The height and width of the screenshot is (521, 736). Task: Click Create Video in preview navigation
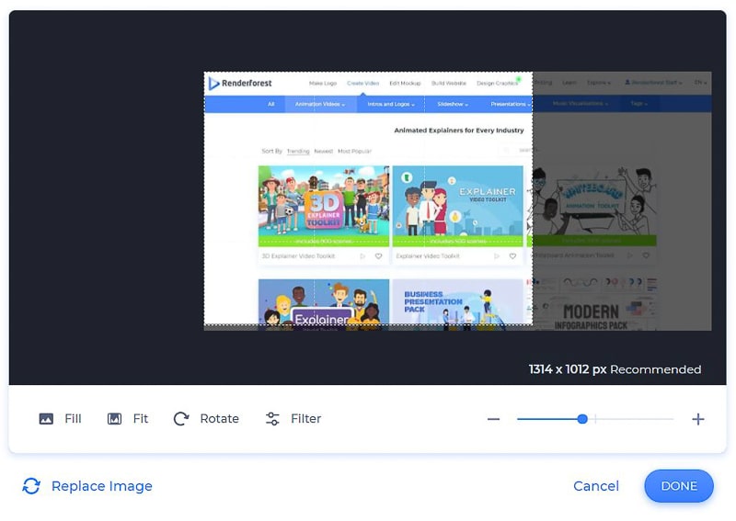[x=362, y=84]
